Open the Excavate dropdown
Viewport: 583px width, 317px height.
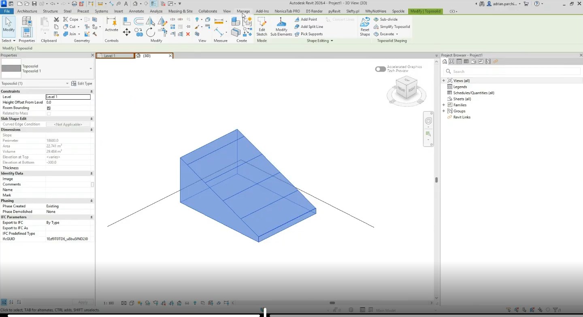click(397, 34)
